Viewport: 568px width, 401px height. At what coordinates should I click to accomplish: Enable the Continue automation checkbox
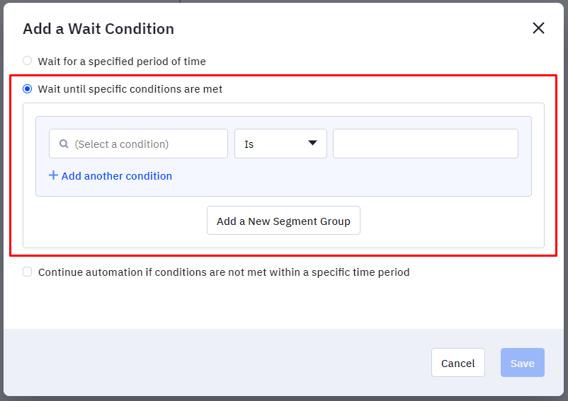27,272
